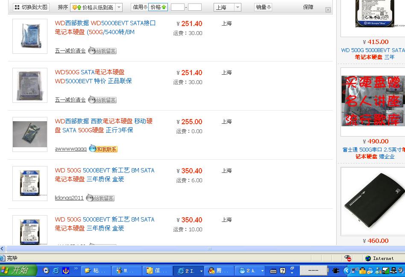Close the filter bar with the X icon

[328, 10]
